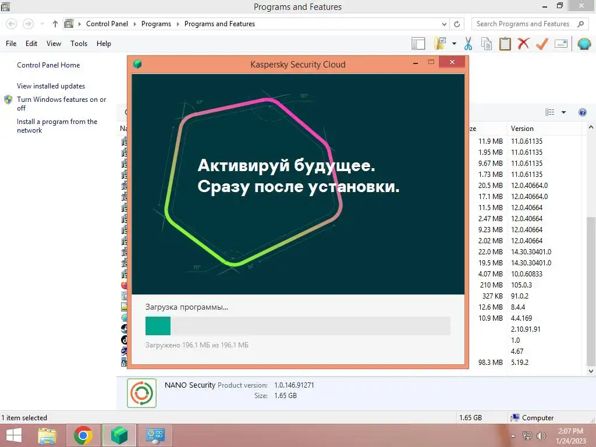Click the blue help question icon
The image size is (596, 447).
pos(582,112)
